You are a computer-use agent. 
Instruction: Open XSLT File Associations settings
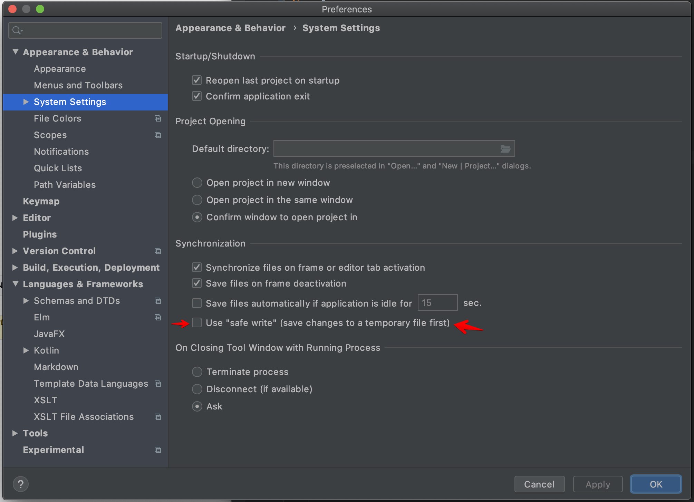click(x=84, y=417)
